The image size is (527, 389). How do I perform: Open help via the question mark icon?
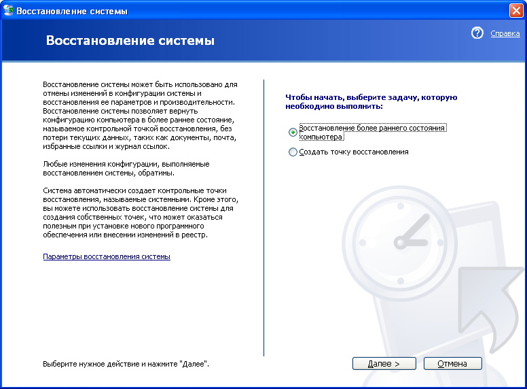pyautogui.click(x=477, y=33)
